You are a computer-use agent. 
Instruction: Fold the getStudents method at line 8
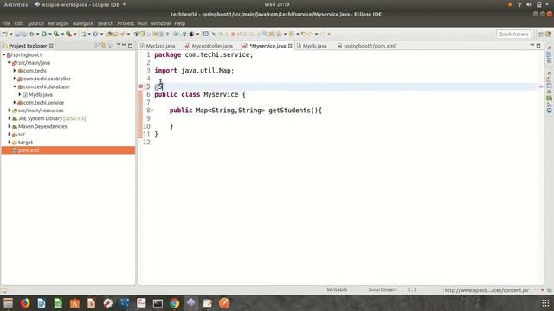click(152, 110)
